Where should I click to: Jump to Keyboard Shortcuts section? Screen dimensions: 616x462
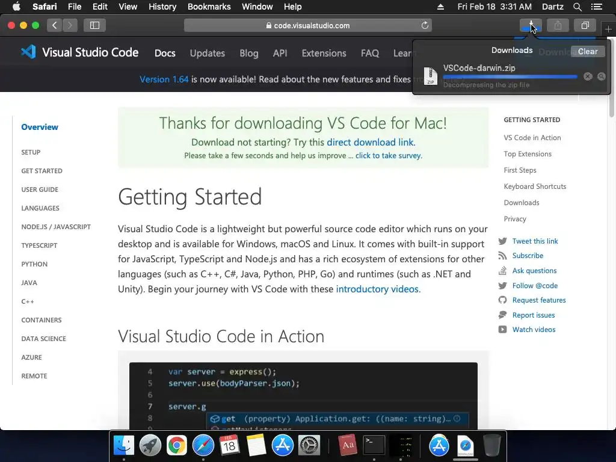(x=535, y=186)
